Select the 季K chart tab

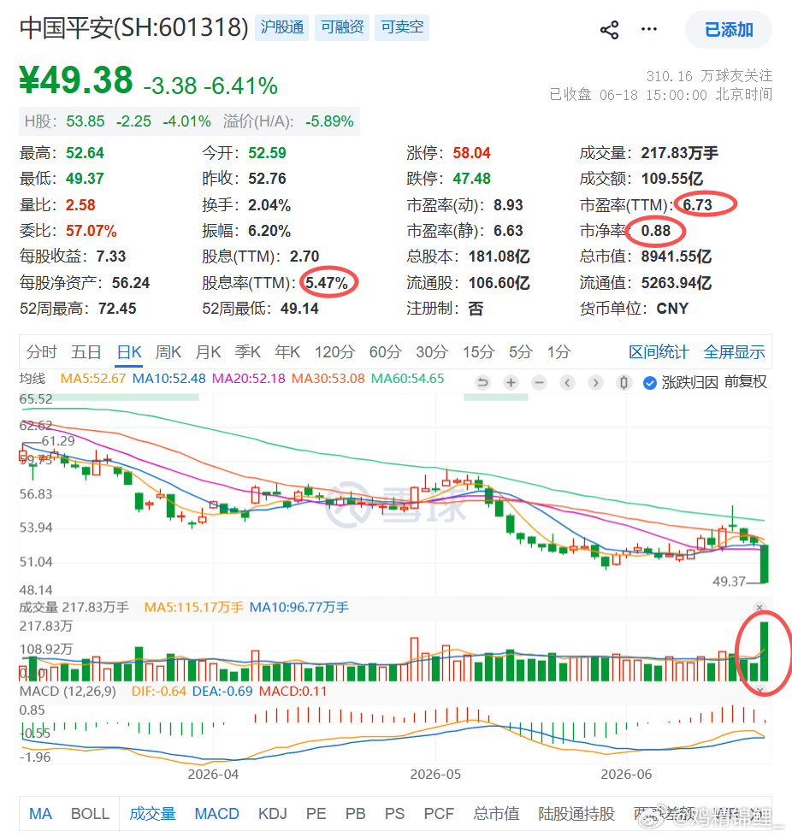(248, 352)
